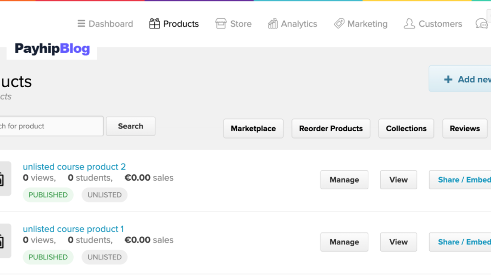Click the Dashboard hamburger icon
This screenshot has height=276, width=491.
pyautogui.click(x=81, y=23)
